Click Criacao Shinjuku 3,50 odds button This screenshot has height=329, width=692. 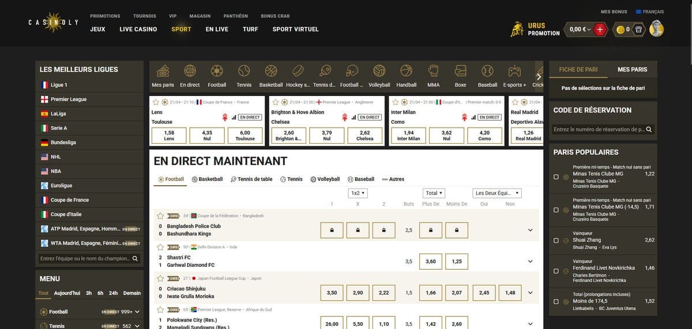tap(332, 293)
